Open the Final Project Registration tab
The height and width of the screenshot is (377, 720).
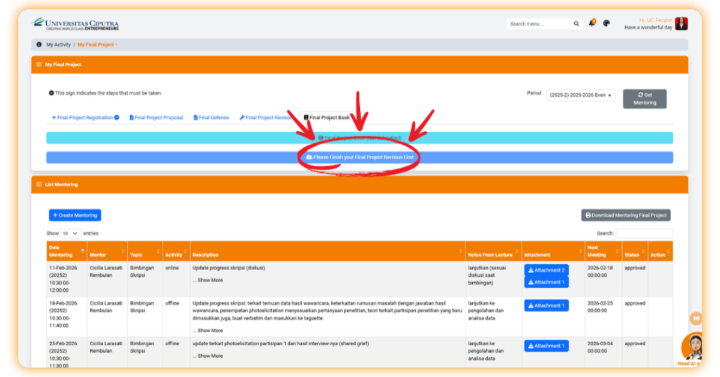tap(85, 118)
